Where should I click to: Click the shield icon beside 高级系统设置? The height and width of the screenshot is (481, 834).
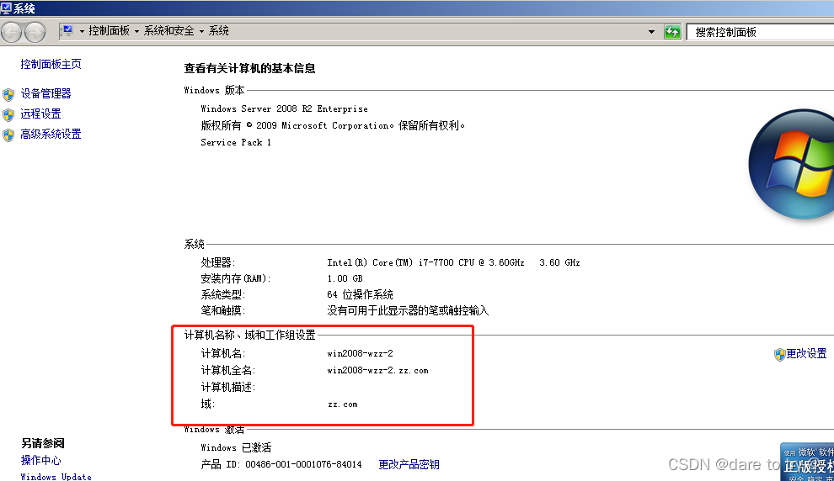click(x=8, y=135)
